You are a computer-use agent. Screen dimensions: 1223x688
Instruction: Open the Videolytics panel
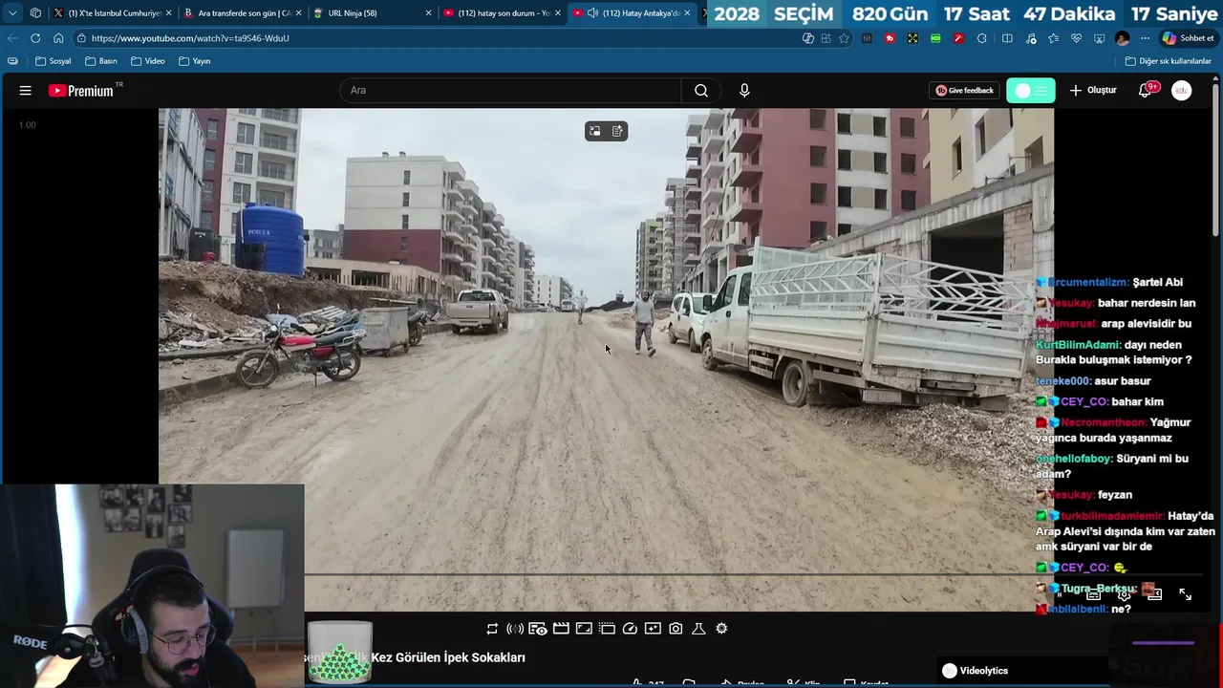975,671
